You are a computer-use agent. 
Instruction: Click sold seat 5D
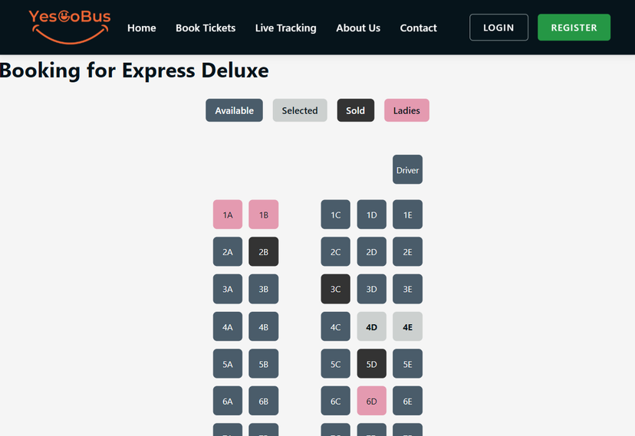(371, 364)
